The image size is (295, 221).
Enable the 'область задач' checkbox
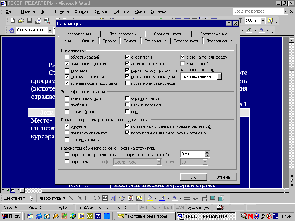pos(67,57)
